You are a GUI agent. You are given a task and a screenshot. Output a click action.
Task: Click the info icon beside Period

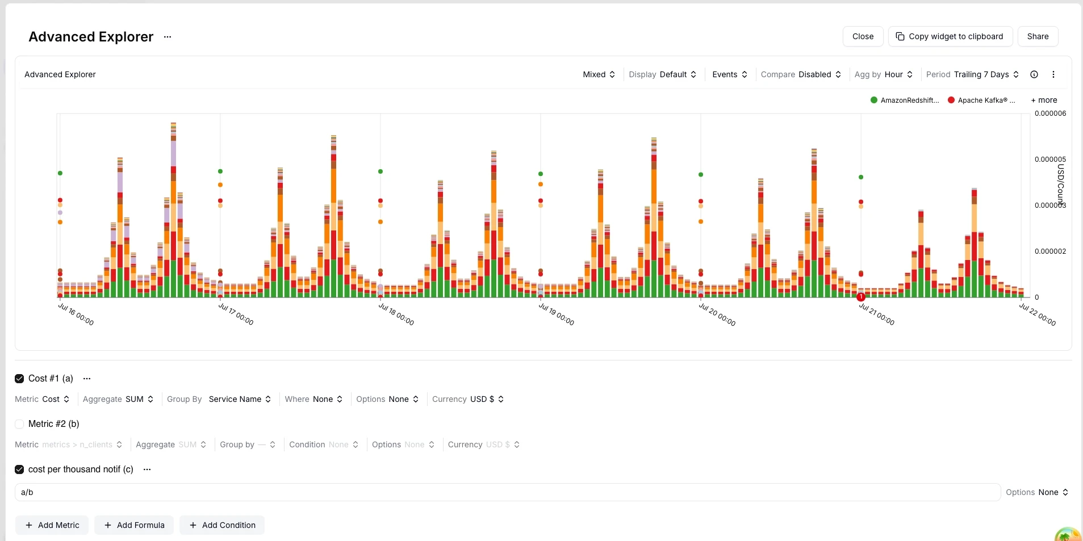coord(1034,74)
